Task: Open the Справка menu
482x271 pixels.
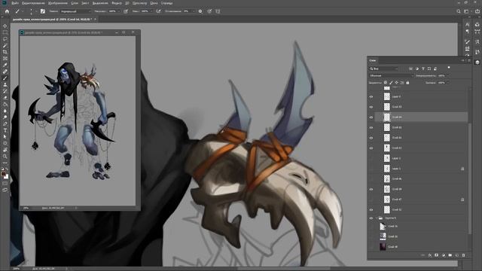Action: click(167, 3)
